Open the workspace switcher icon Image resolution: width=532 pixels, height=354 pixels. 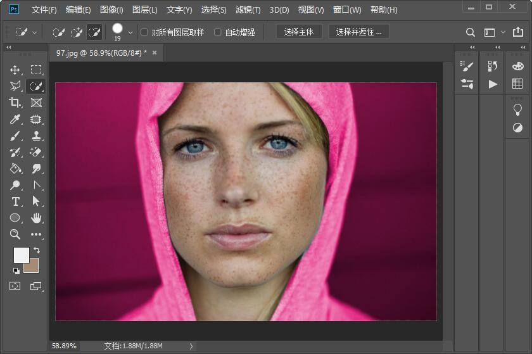[x=489, y=32]
